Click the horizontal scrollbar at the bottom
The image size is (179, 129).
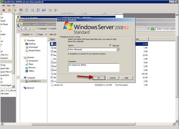point(83,124)
